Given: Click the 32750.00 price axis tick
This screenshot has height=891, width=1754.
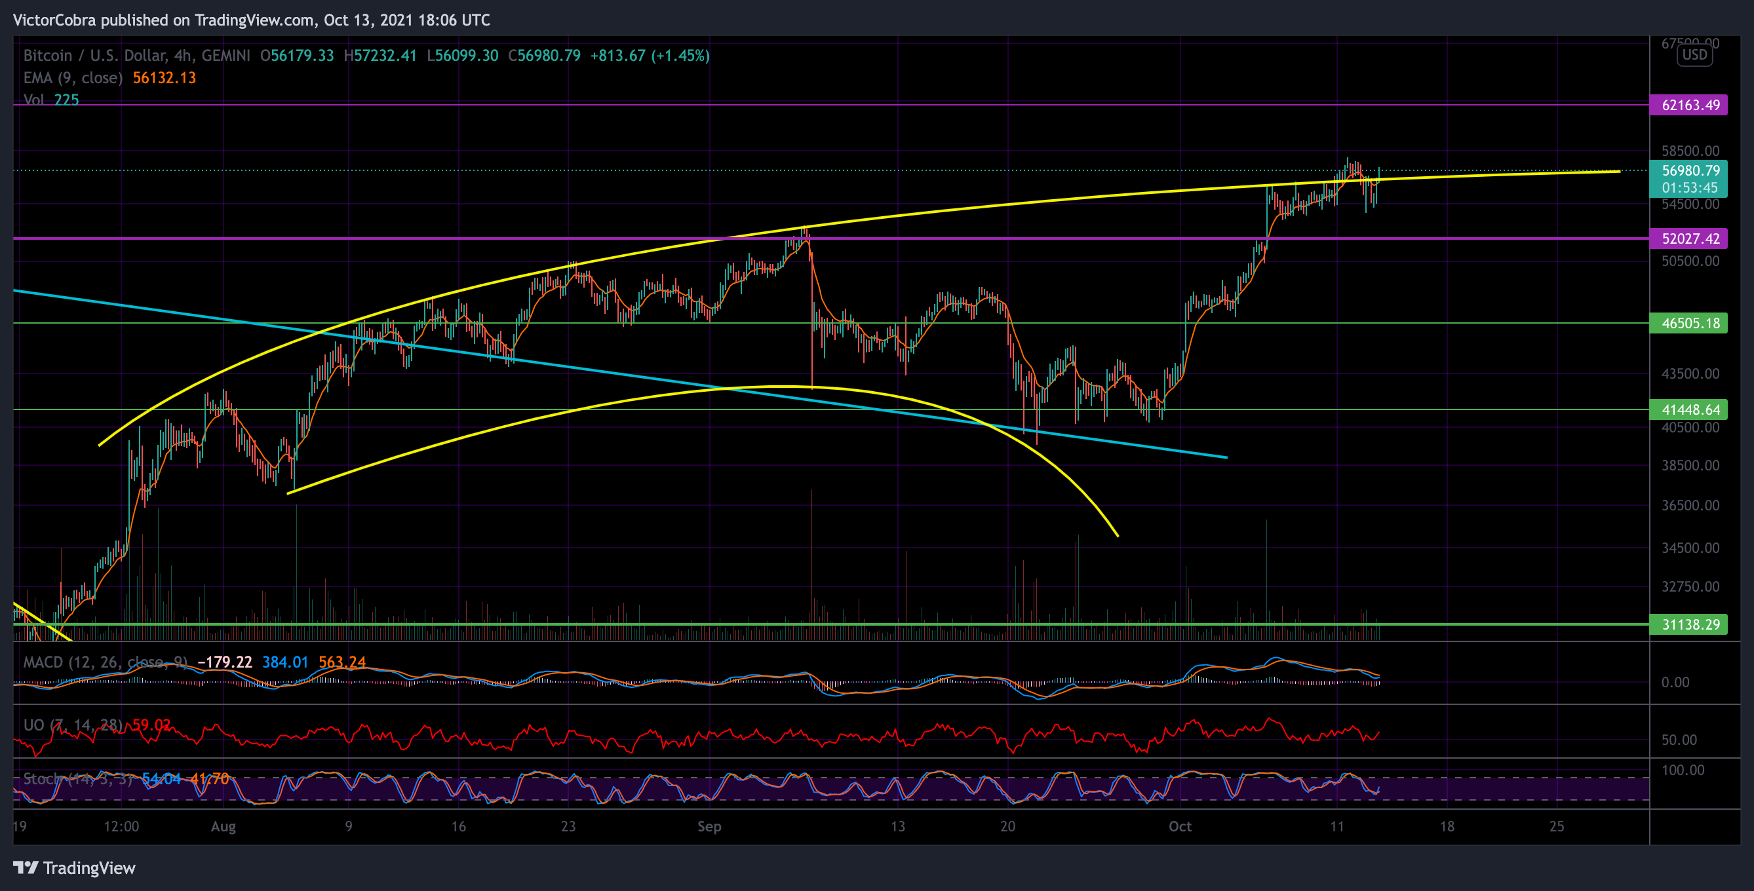Looking at the screenshot, I should [x=1690, y=586].
